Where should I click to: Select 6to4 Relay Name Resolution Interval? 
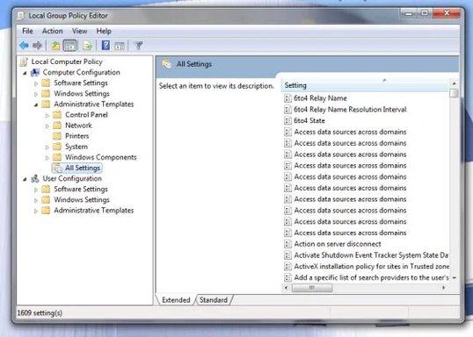350,110
